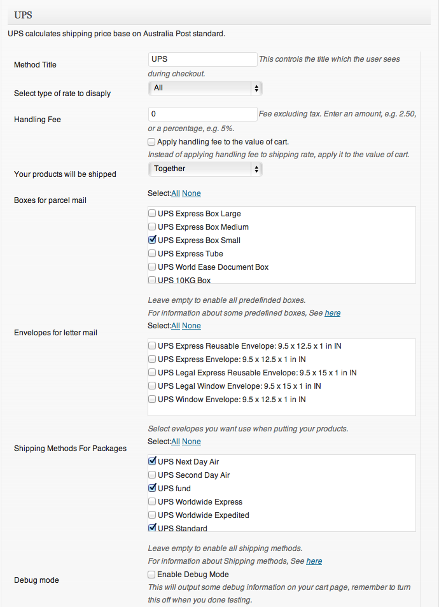Toggle Enable Debug Mode checkbox
This screenshot has width=439, height=607.
point(151,575)
